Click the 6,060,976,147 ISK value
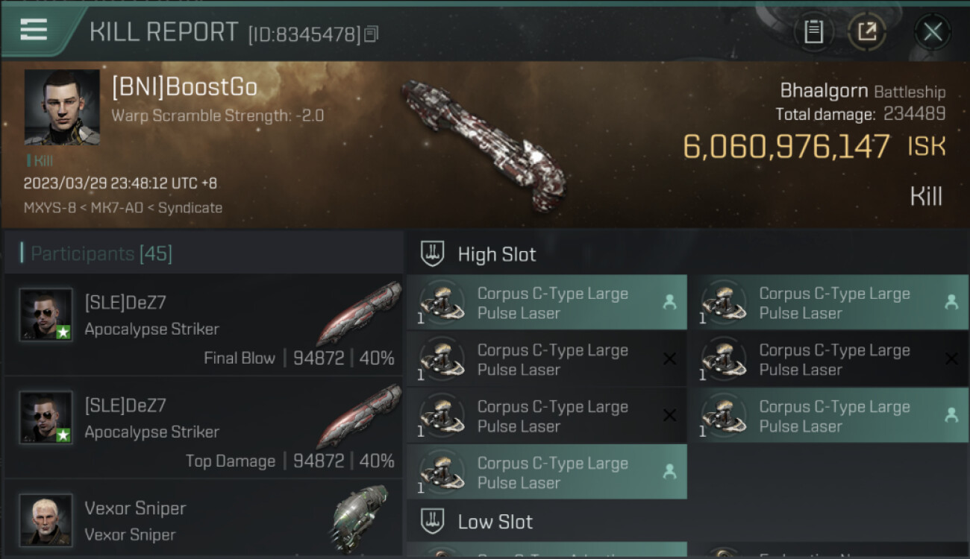 813,147
